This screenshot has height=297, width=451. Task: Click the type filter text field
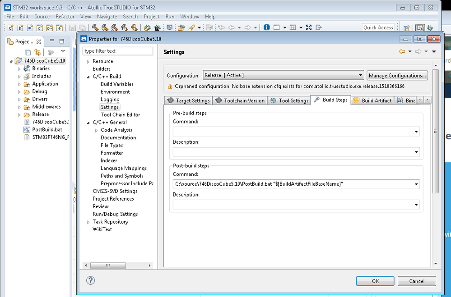(x=118, y=51)
